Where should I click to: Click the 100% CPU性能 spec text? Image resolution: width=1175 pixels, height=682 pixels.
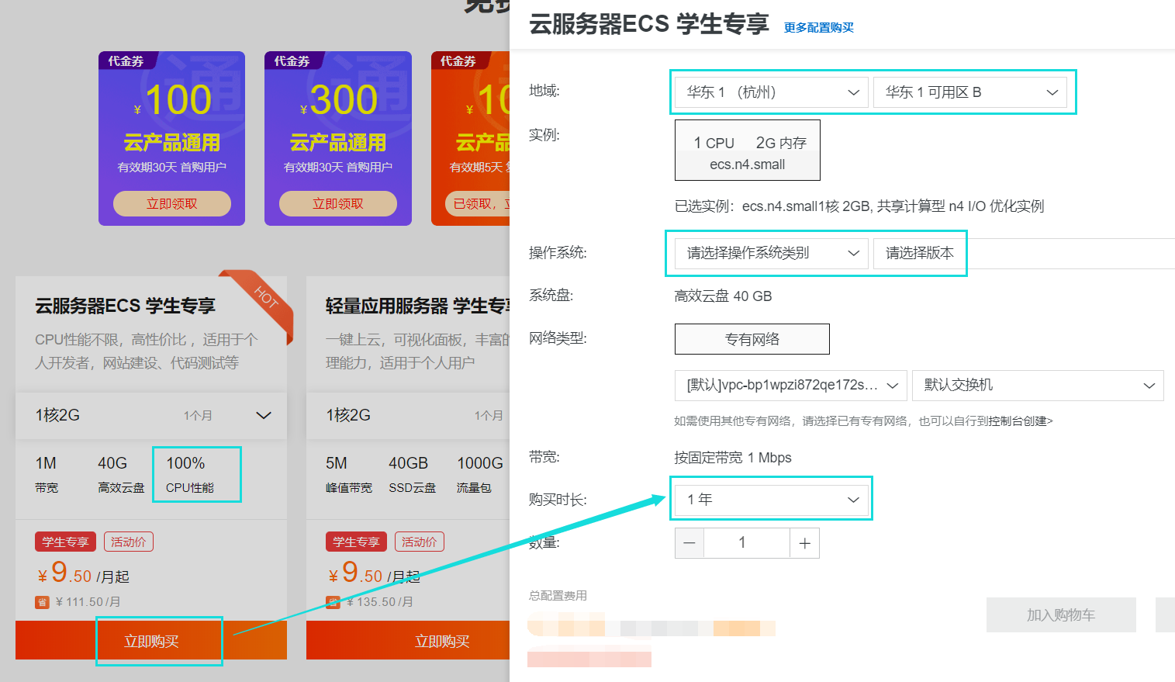(x=190, y=475)
